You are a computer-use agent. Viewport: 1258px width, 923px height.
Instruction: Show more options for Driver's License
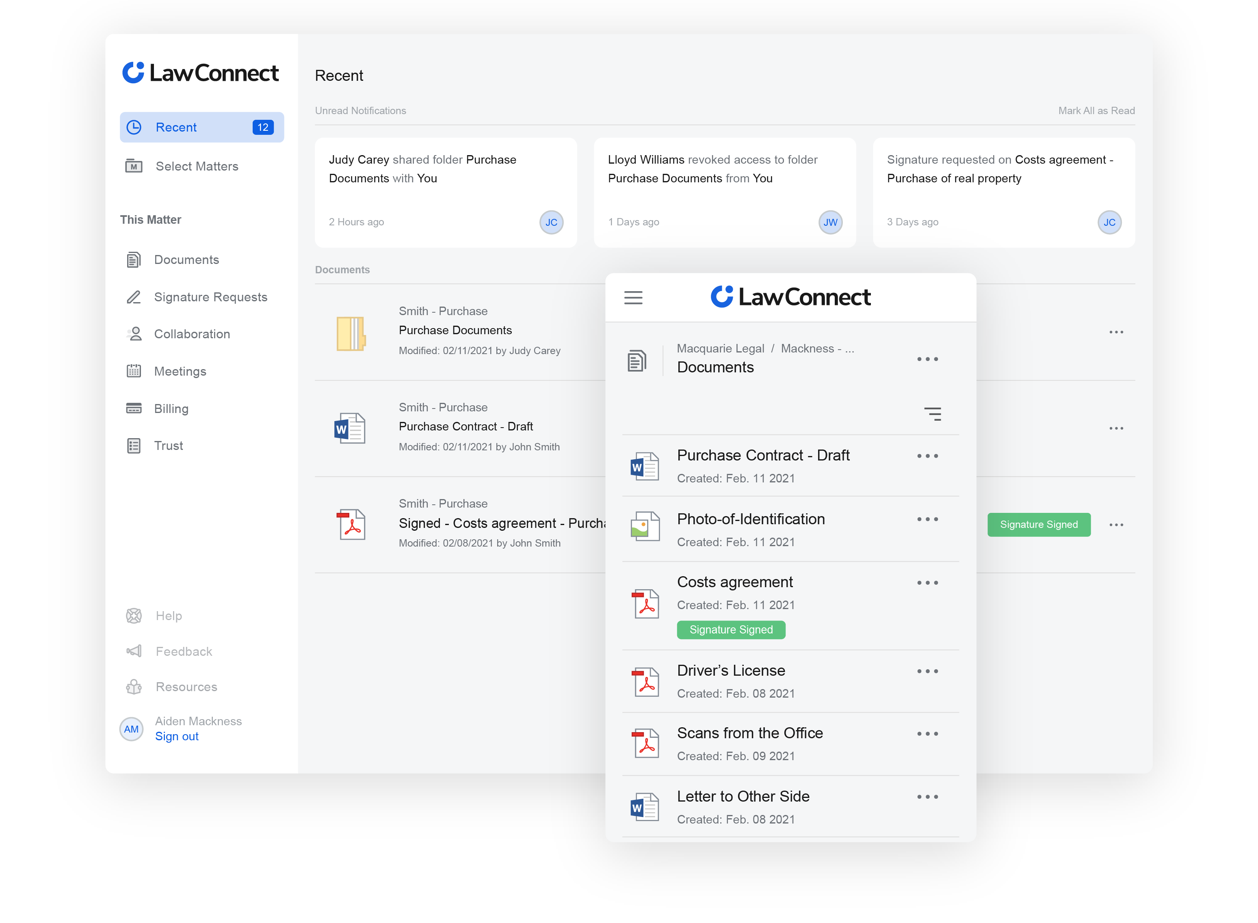(927, 671)
